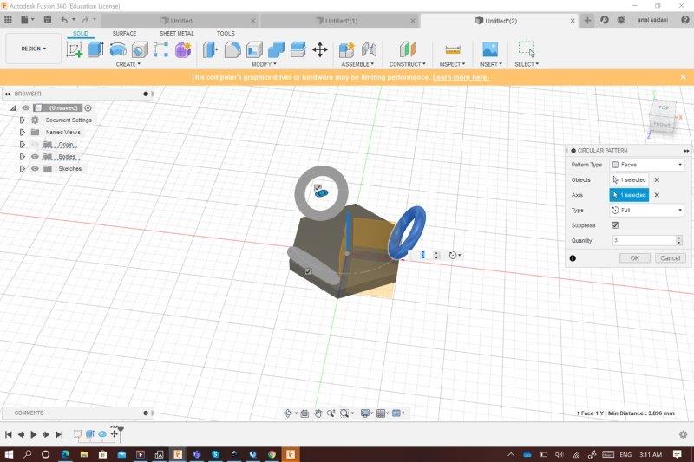
Task: Open the MODIFY menu dropdown
Action: pyautogui.click(x=264, y=64)
